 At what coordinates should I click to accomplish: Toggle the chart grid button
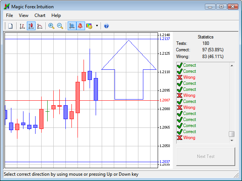[72, 26]
